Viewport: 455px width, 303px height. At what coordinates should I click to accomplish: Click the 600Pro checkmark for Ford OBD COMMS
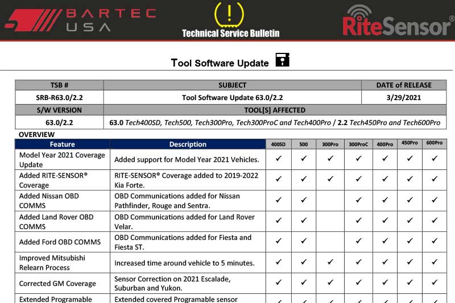pyautogui.click(x=435, y=241)
